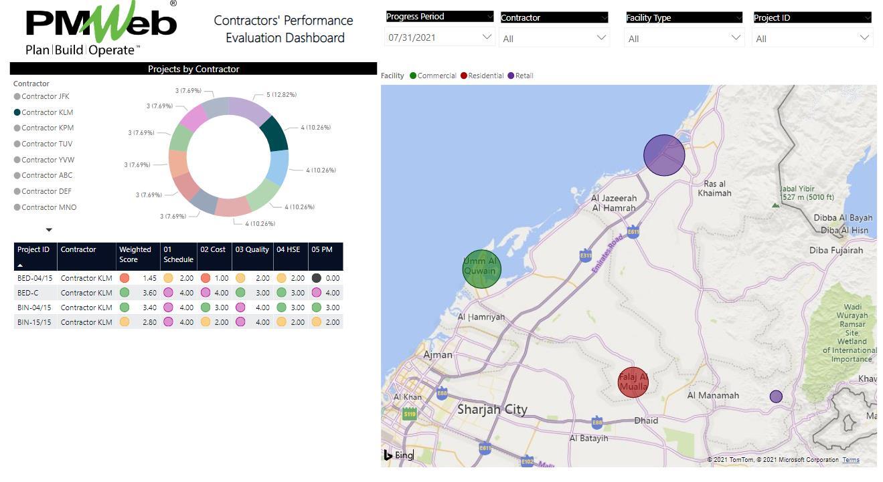Click the black PM indicator for BED-04/15
The image size is (883, 482).
tap(317, 278)
